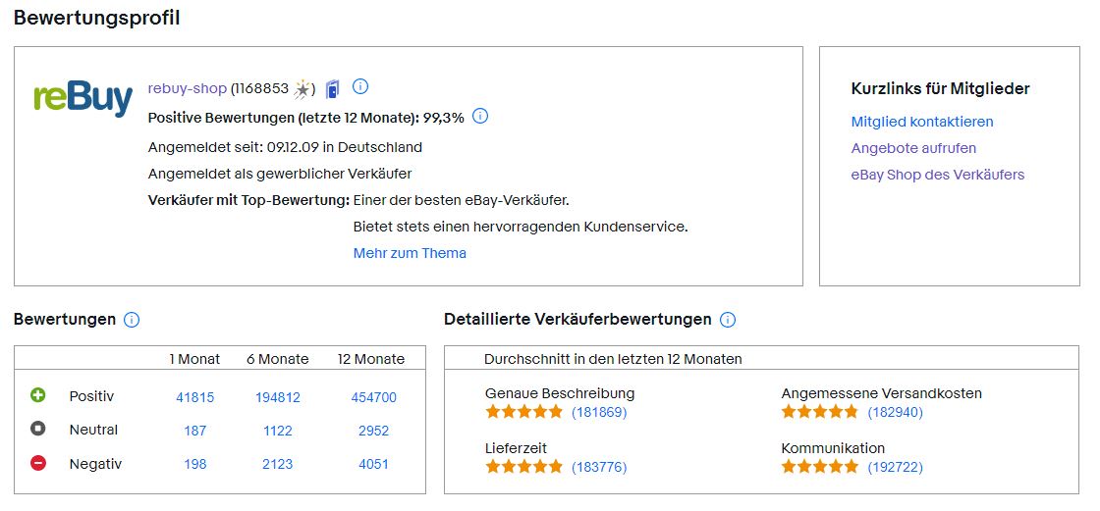Click the Kommunikation five-star rating

pyautogui.click(x=819, y=466)
